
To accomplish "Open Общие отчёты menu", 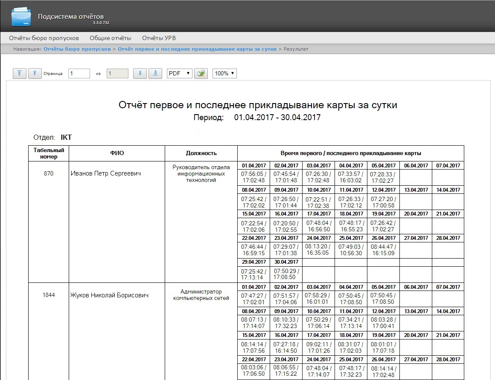I will [111, 38].
